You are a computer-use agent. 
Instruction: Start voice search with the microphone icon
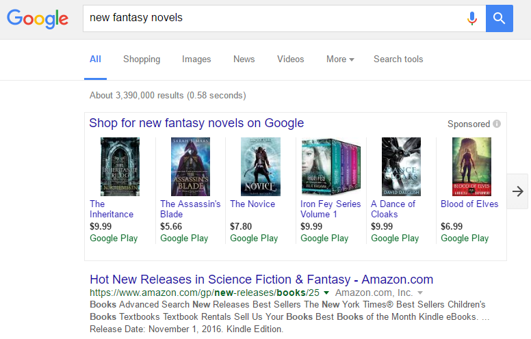point(471,18)
